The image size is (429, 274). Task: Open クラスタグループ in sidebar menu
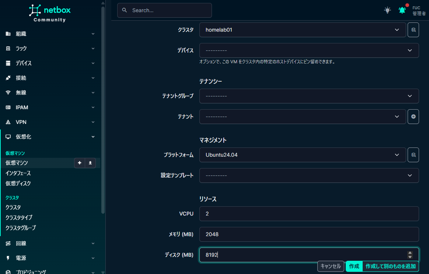tap(21, 228)
